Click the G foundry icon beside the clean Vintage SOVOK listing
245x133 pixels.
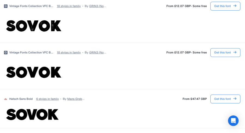click(6, 52)
